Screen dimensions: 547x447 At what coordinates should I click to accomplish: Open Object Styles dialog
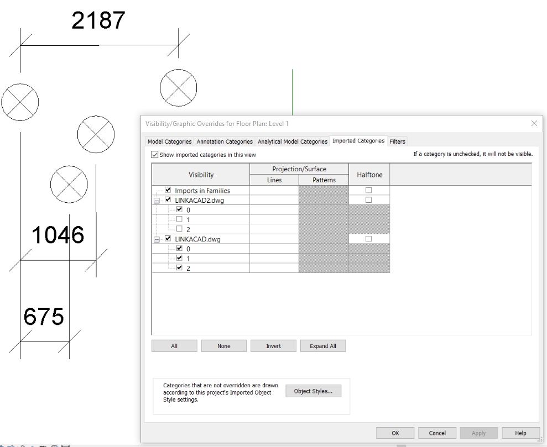click(x=313, y=391)
